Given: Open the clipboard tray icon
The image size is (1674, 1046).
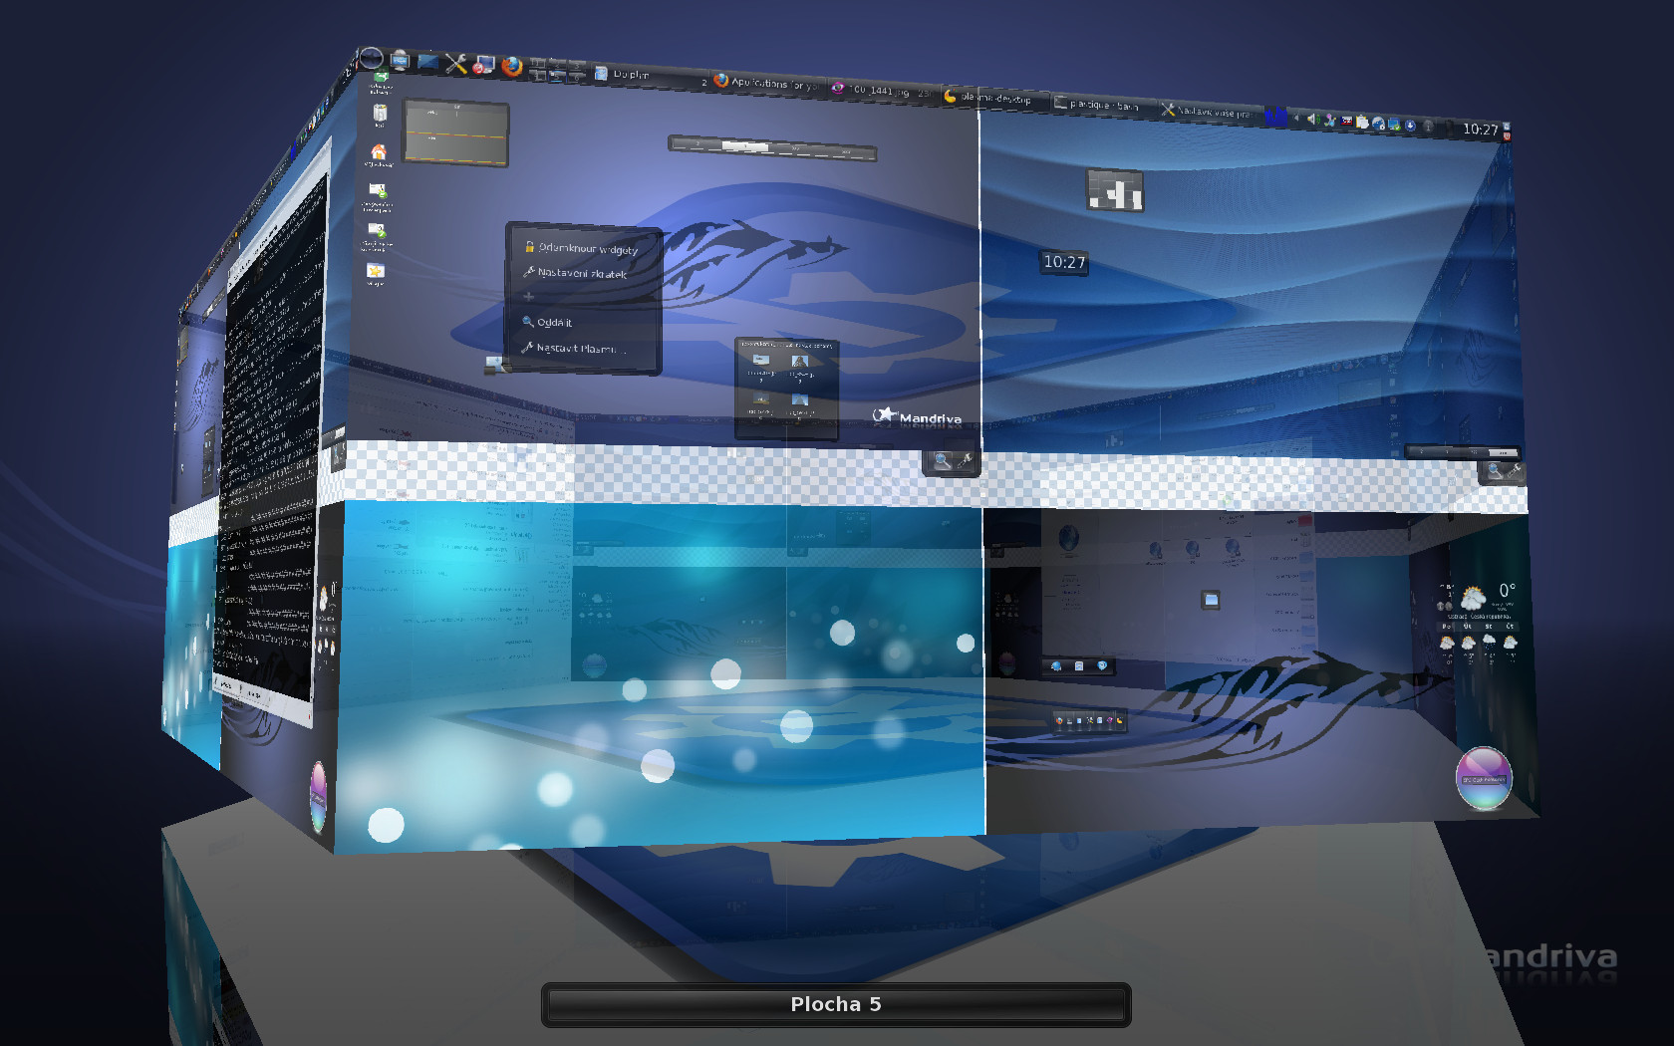Looking at the screenshot, I should coord(1361,123).
